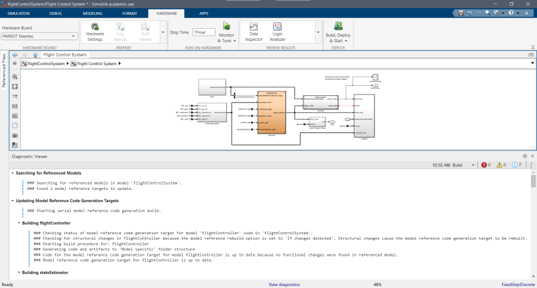Open the Build, Deploy & Start dropdown arrow

click(x=346, y=41)
